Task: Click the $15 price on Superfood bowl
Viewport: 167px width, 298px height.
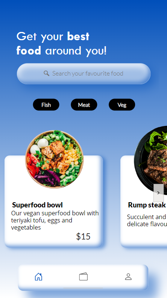Action: click(83, 236)
